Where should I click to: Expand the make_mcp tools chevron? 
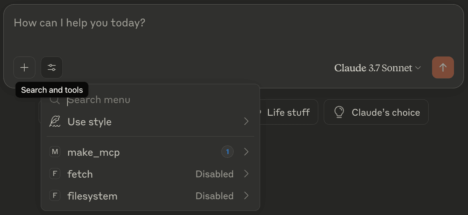(246, 152)
